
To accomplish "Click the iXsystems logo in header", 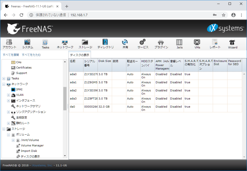I will (225, 28).
